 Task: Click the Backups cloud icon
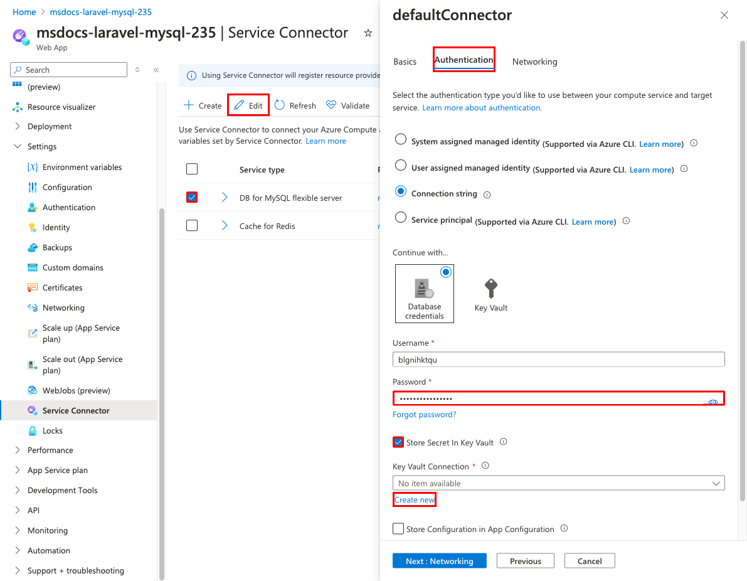tap(33, 247)
